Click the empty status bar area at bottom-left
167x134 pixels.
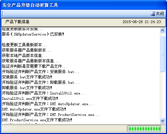point(63,129)
